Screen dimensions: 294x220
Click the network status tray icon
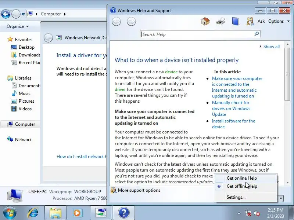[x=248, y=213]
